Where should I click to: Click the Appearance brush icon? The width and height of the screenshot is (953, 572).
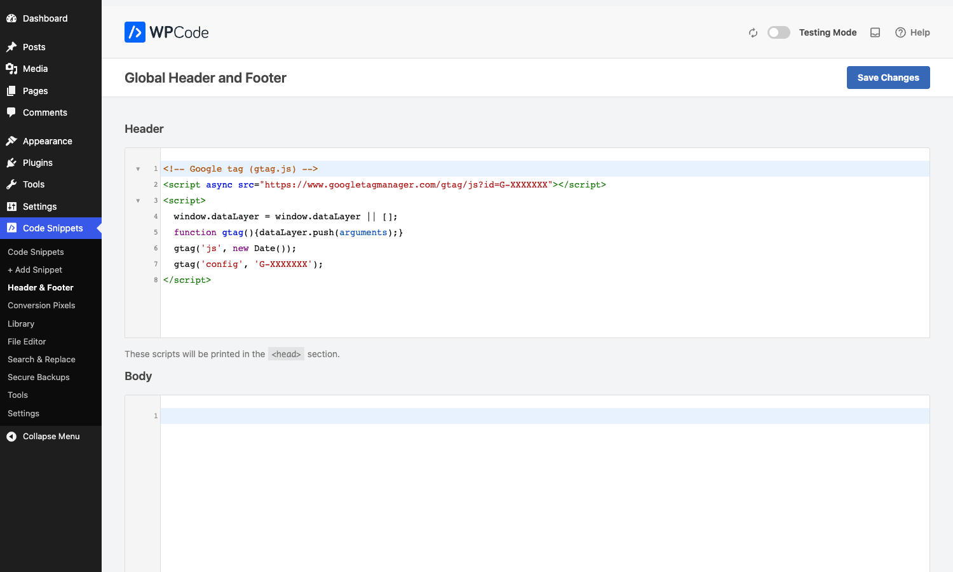point(11,141)
